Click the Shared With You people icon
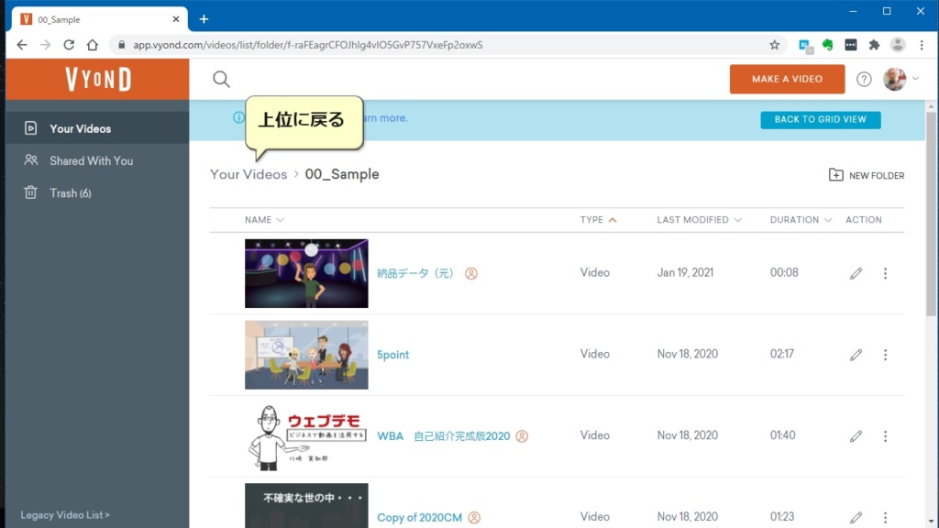 point(30,159)
